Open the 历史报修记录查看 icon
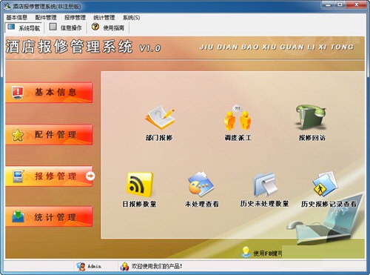Image resolution: width=370 pixels, height=275 pixels. point(326,184)
